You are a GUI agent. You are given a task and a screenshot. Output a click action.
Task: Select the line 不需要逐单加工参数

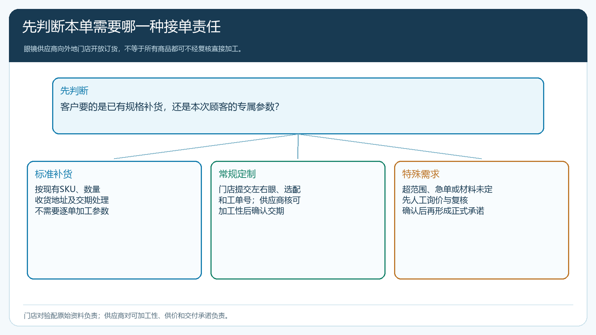[x=72, y=211]
